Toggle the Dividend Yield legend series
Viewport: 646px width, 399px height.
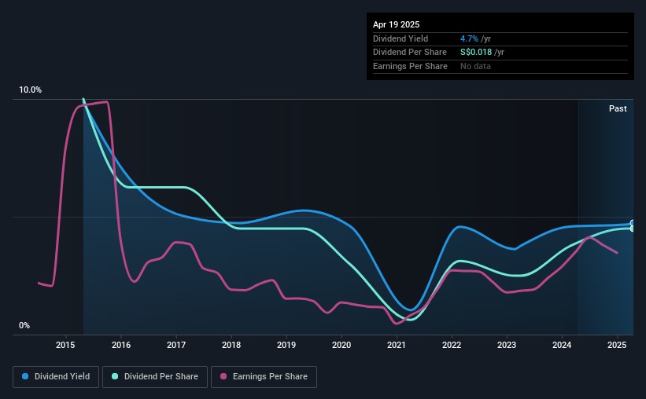[54, 377]
